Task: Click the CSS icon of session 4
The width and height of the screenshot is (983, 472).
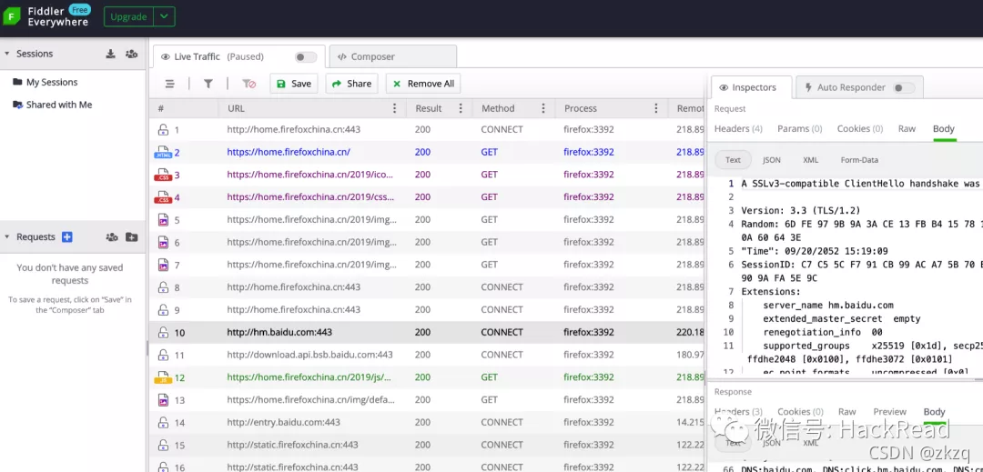Action: (x=163, y=197)
